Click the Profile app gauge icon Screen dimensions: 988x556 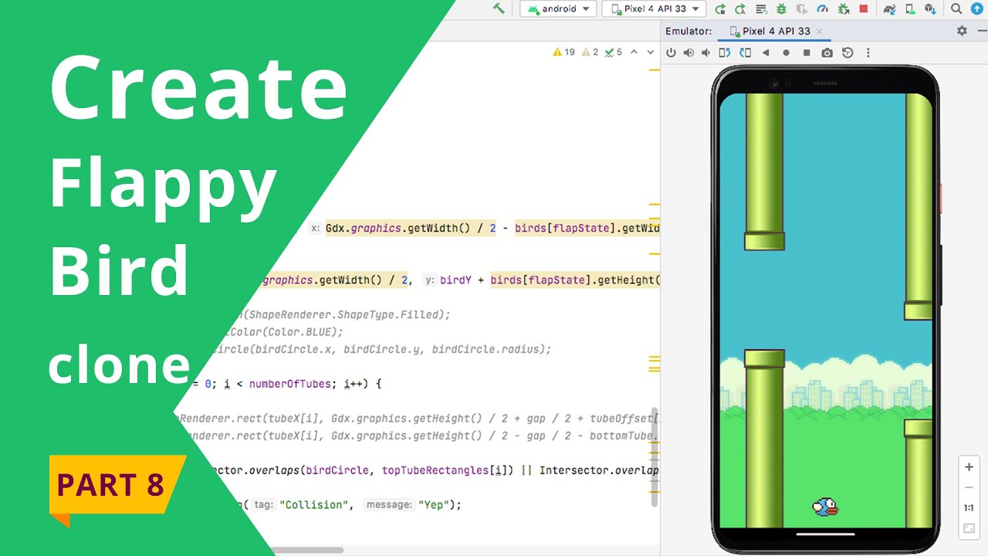click(823, 9)
